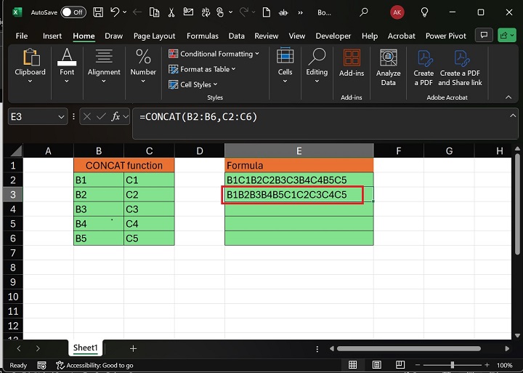Toggle the AutoSave switch
This screenshot has width=523, height=373.
73,12
